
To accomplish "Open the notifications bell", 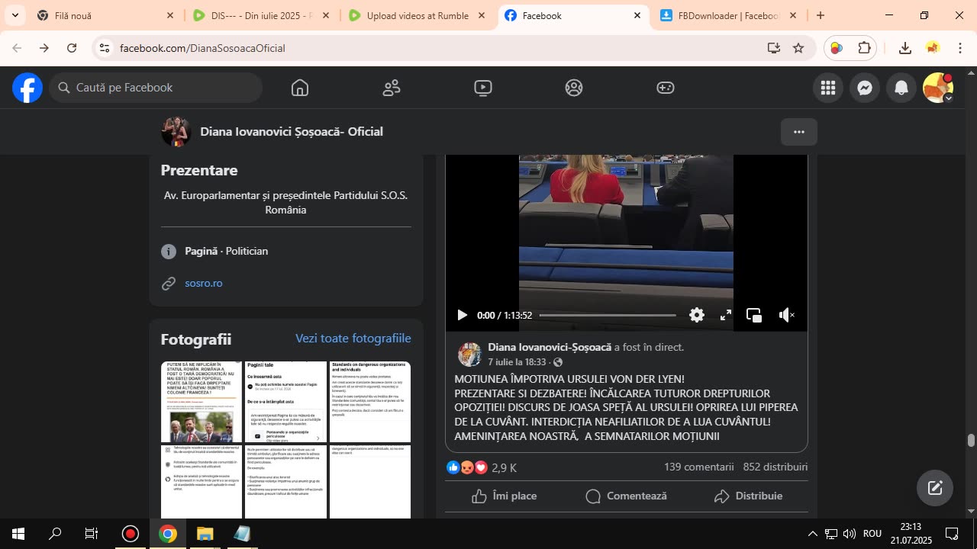I will coord(901,88).
